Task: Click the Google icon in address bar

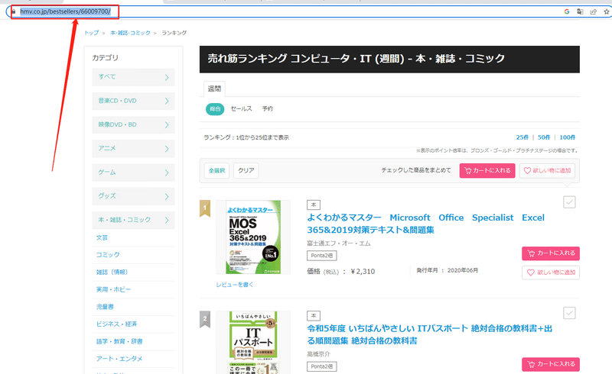Action: pyautogui.click(x=567, y=11)
